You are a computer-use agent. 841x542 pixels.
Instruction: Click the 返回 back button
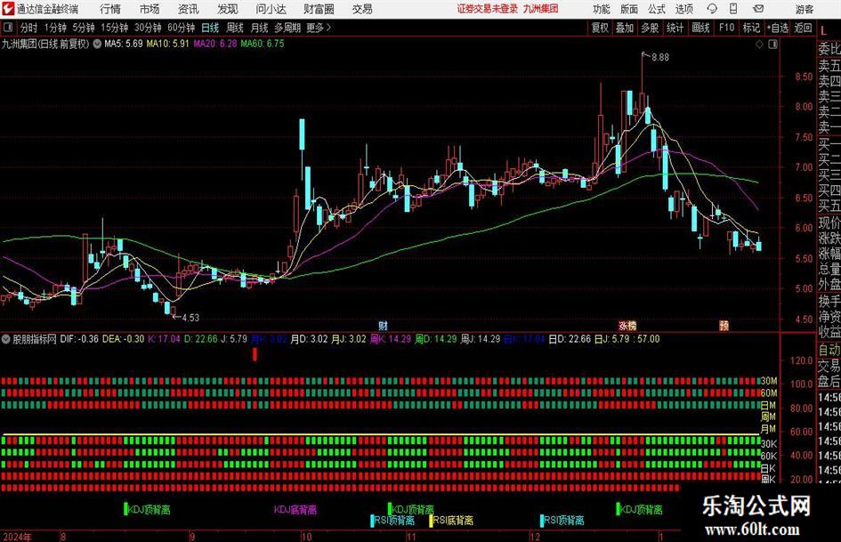[x=803, y=28]
